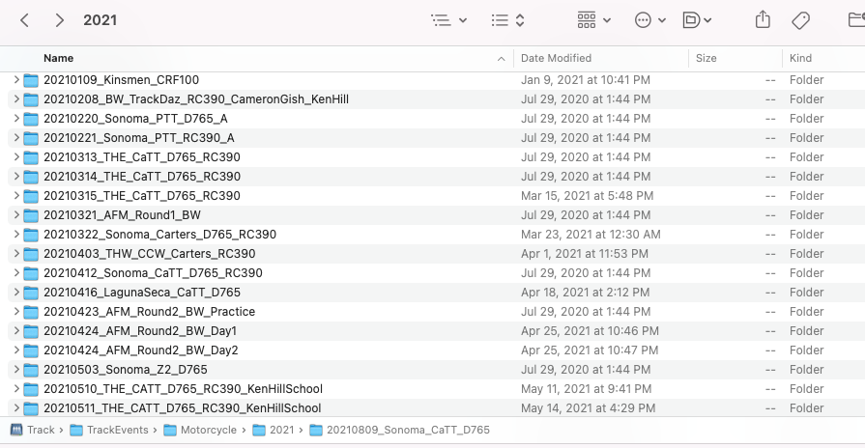
Task: Go forward with the right arrow button
Action: pyautogui.click(x=60, y=20)
